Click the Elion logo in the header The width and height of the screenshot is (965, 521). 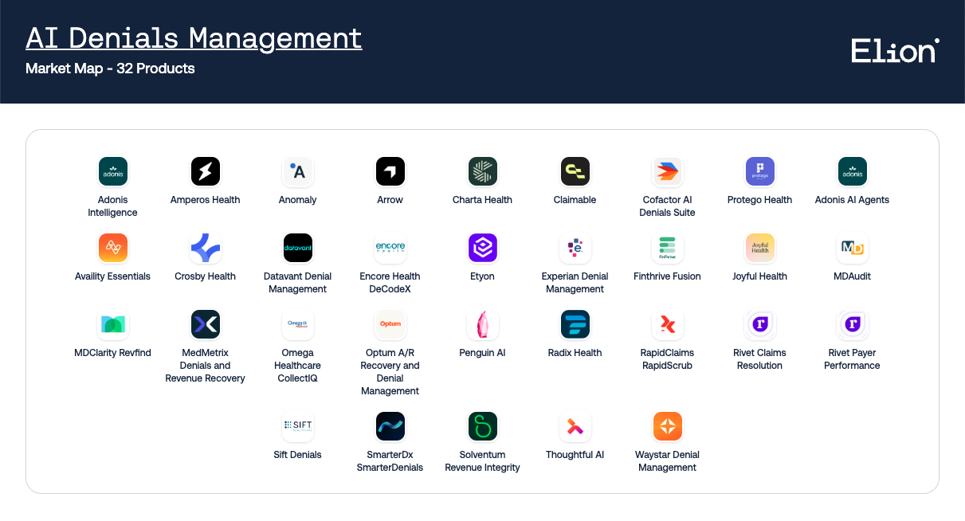point(895,50)
